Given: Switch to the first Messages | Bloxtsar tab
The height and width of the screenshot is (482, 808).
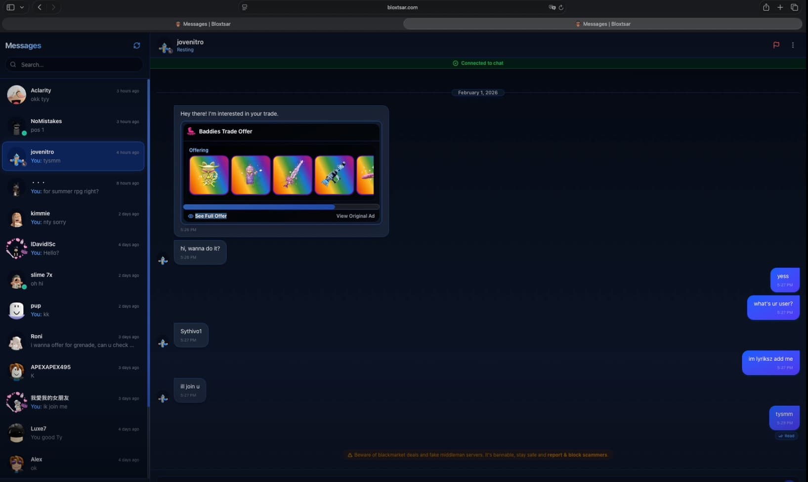Looking at the screenshot, I should click(203, 24).
